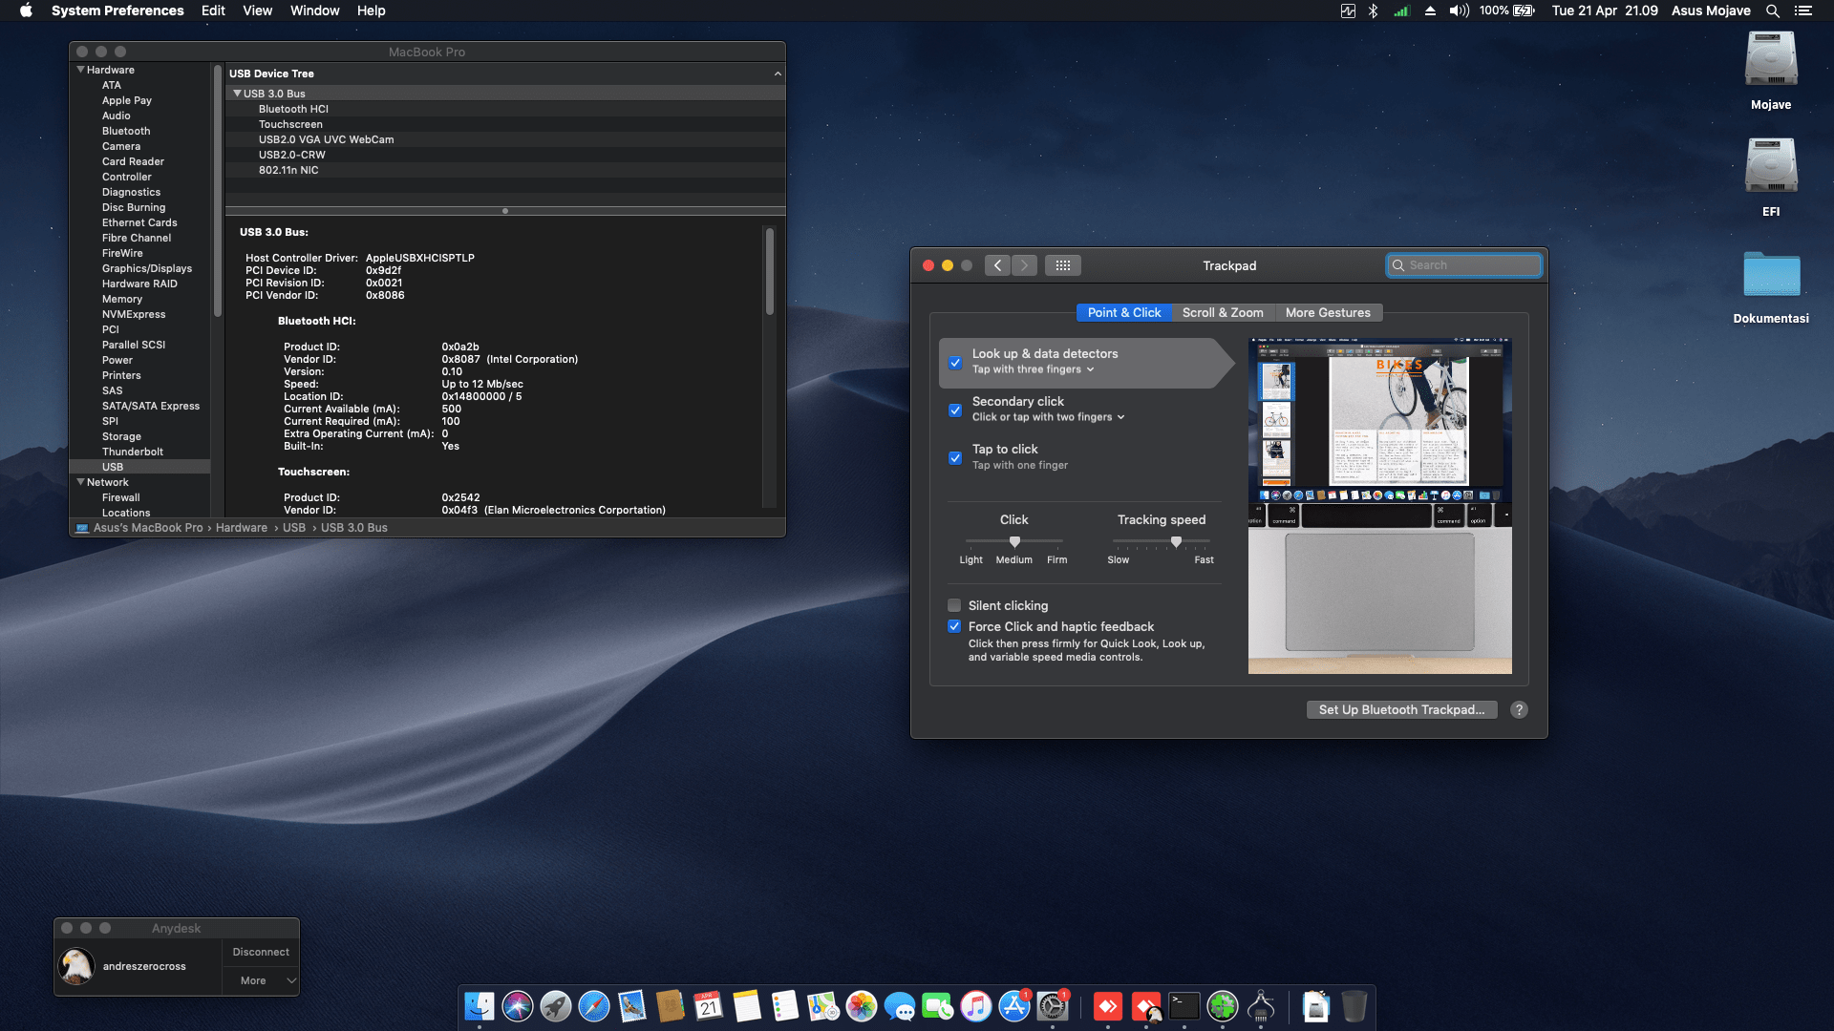Toggle Look up & data detectors checkbox

[954, 363]
